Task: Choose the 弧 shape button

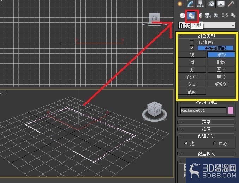Action: pos(192,69)
